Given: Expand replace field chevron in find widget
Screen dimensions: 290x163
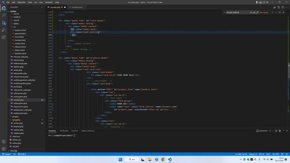Looking at the screenshot, I should click(x=224, y=12).
